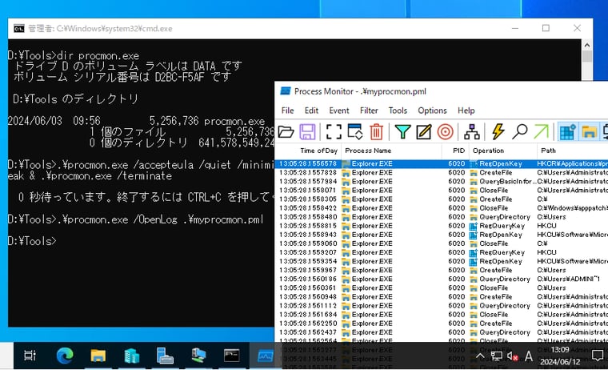Select the QueryDirectory row with path C:\Users\ADMINI~1
Screen dimensions: 608x370
tap(442, 280)
